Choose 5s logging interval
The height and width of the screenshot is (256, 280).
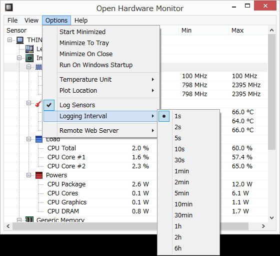click(x=188, y=138)
